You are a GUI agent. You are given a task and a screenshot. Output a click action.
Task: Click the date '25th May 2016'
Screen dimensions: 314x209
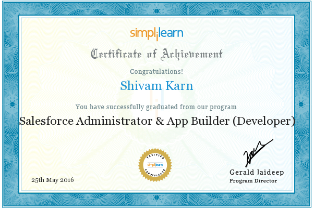[53, 180]
